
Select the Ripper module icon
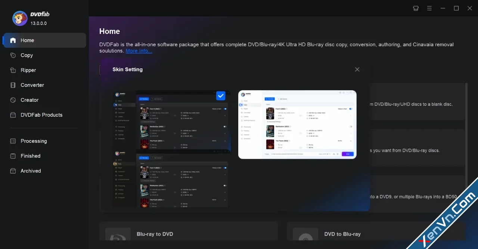13,70
